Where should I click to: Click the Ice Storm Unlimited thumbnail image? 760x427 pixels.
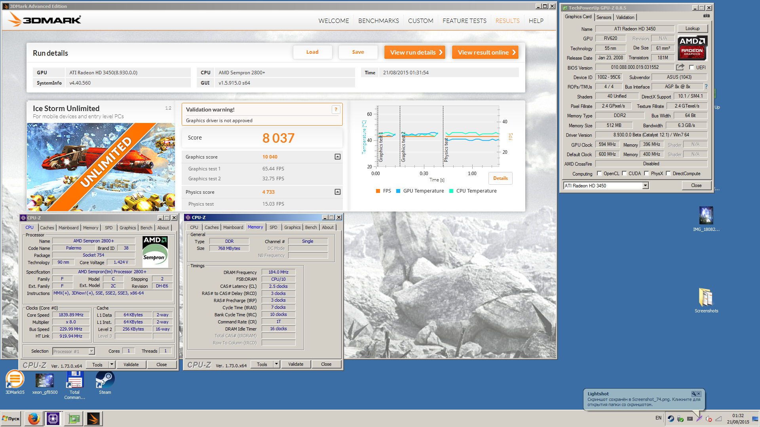(x=101, y=167)
